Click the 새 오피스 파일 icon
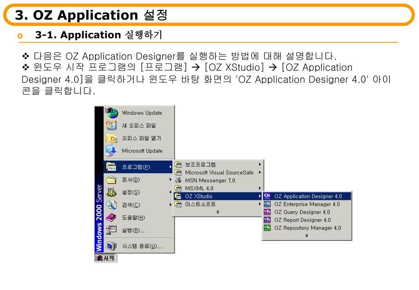Viewport: 419px width, 290px height. tap(111, 125)
